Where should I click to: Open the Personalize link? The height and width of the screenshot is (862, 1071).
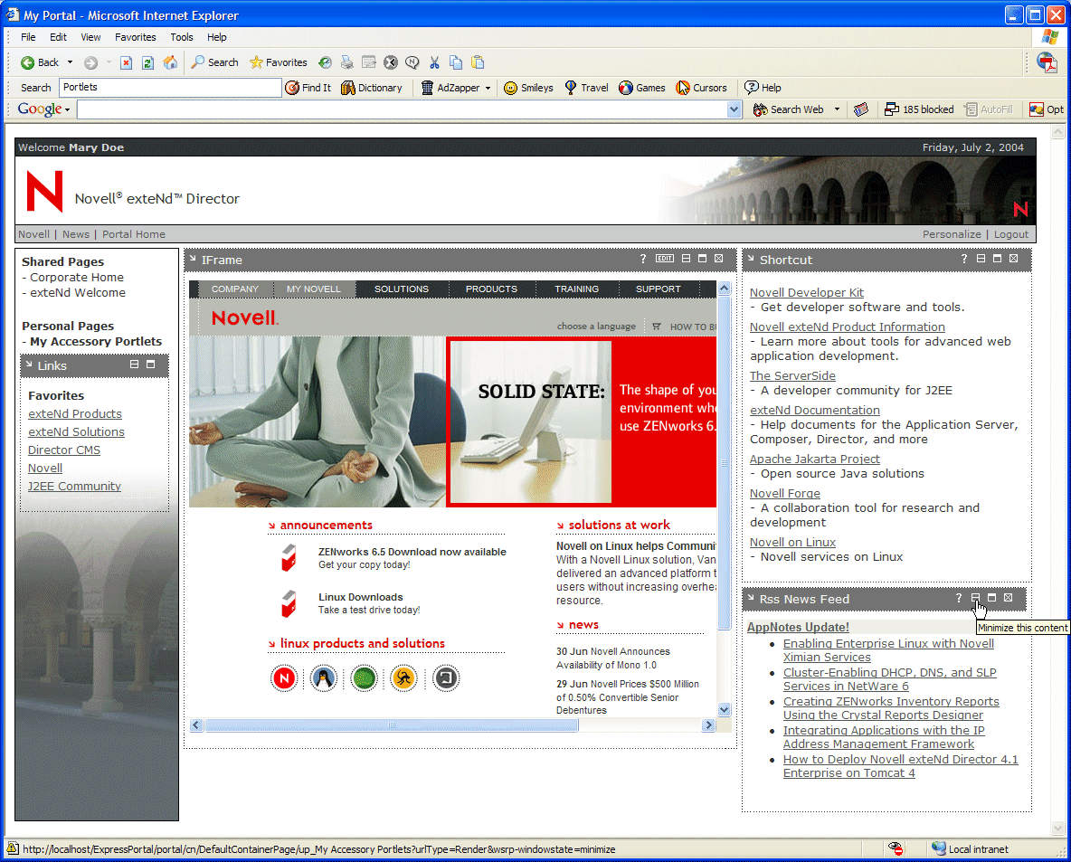coord(952,234)
